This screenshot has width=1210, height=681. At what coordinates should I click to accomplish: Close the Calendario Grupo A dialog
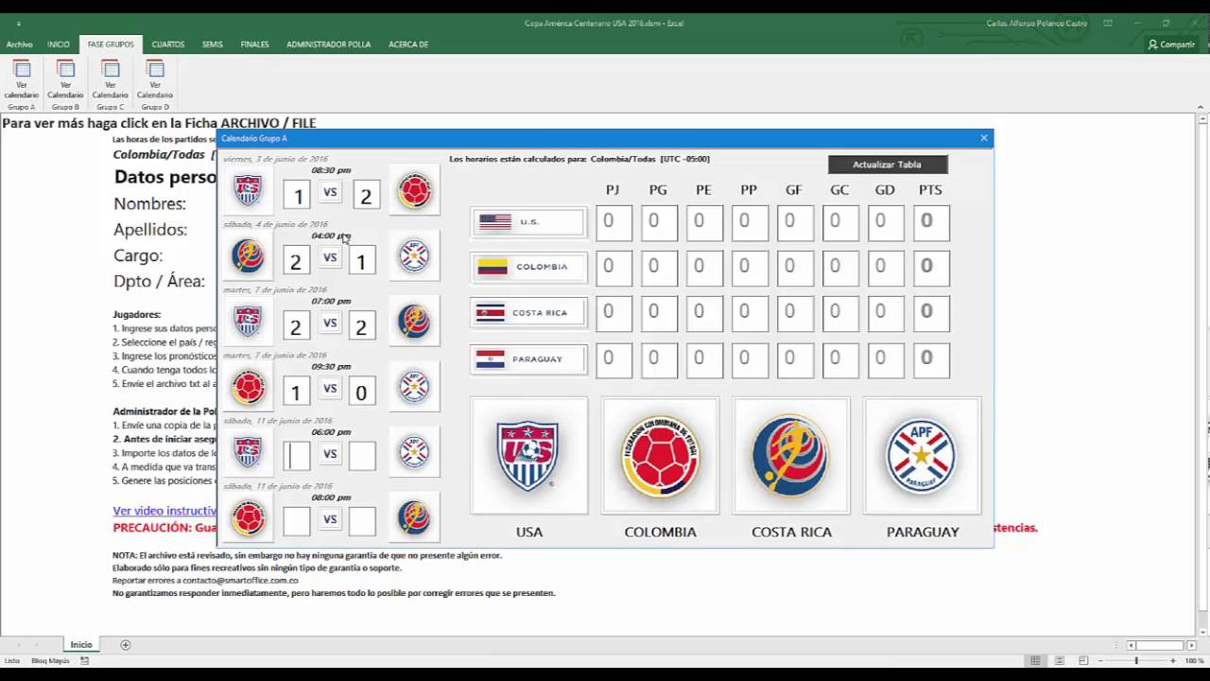[984, 138]
